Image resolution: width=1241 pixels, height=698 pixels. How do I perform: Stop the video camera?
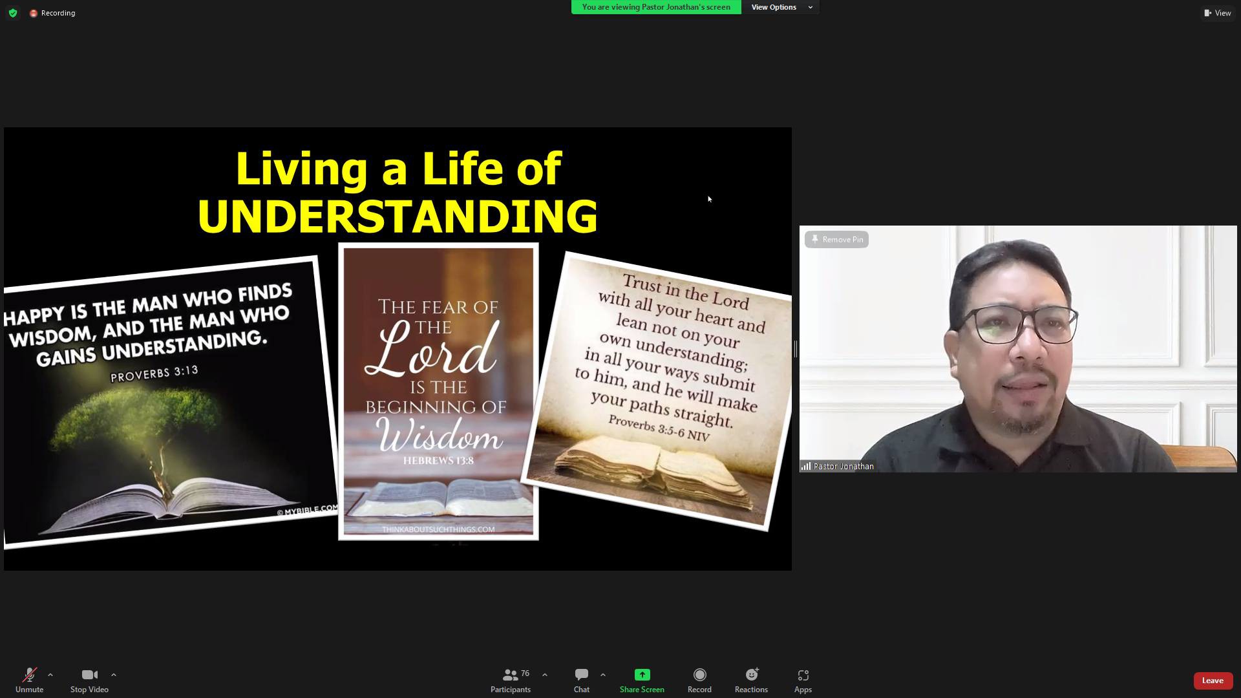89,681
